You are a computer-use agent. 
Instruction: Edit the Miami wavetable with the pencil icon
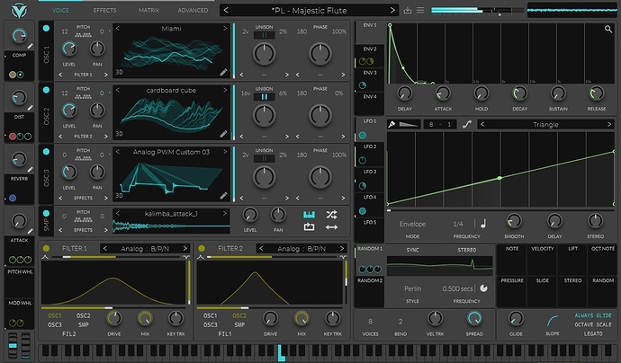coord(223,70)
